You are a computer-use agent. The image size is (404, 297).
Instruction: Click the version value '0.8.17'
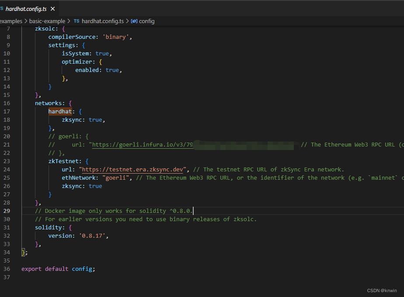(92, 236)
